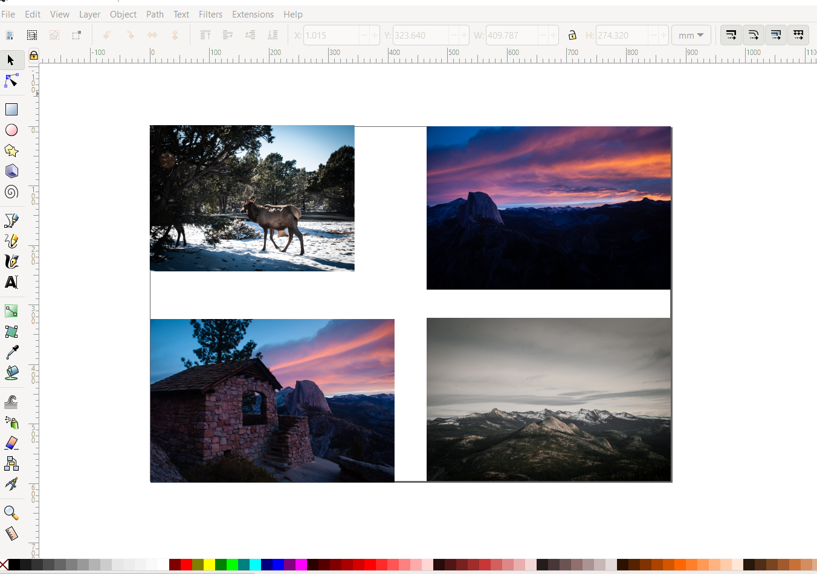Screen dimensions: 817x574
Task: Pick the Dropper tool
Action: coord(11,351)
